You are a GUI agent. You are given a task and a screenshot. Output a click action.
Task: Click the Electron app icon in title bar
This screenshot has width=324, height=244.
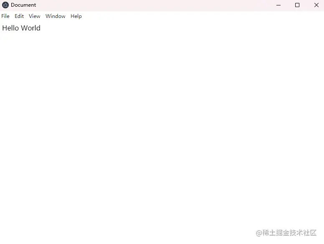[5, 5]
